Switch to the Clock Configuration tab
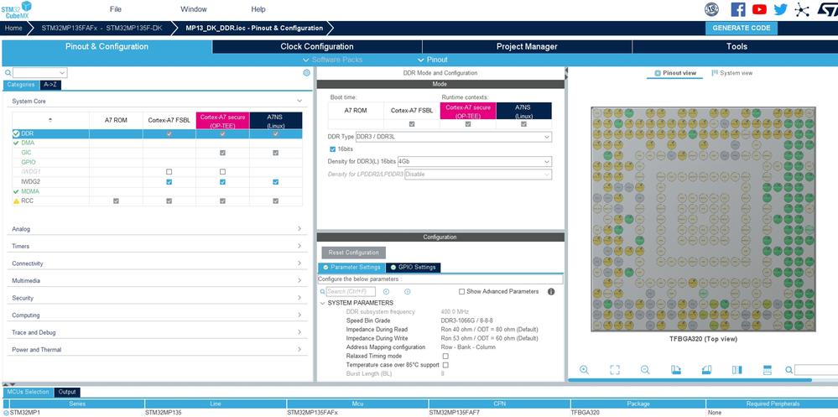This screenshot has height=417, width=838. [317, 46]
